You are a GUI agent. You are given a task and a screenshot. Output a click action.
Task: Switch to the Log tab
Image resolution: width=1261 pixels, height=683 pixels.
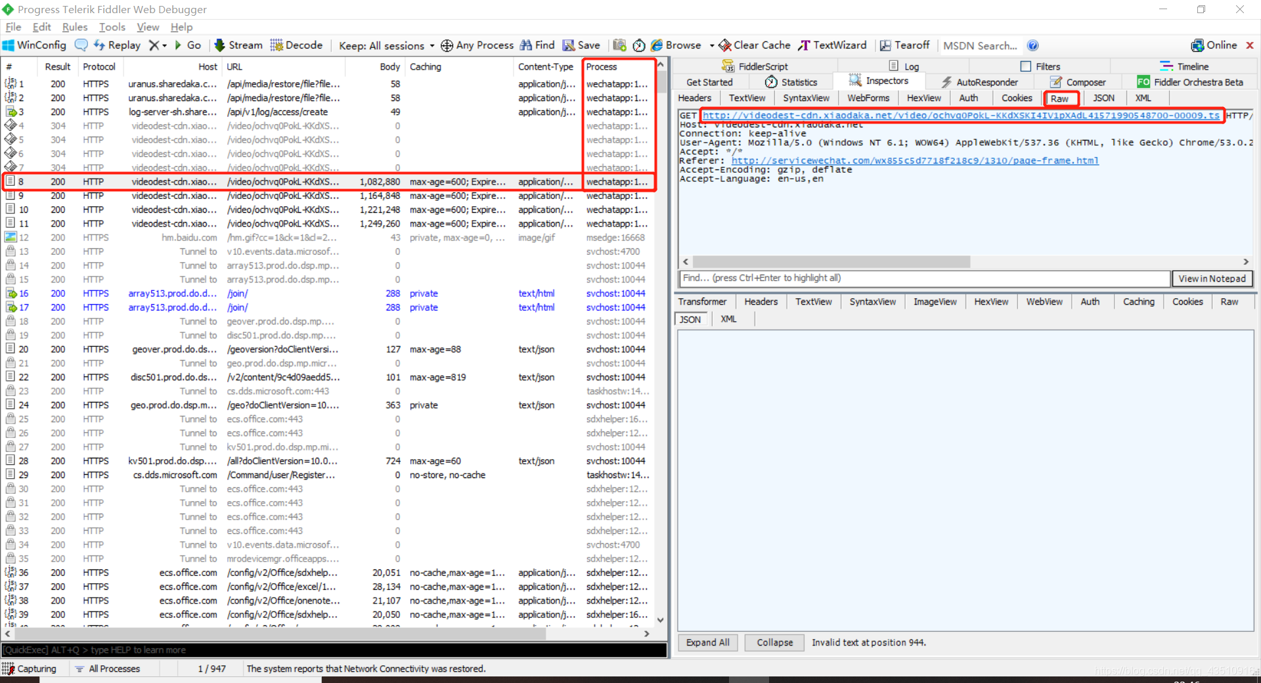coord(904,66)
